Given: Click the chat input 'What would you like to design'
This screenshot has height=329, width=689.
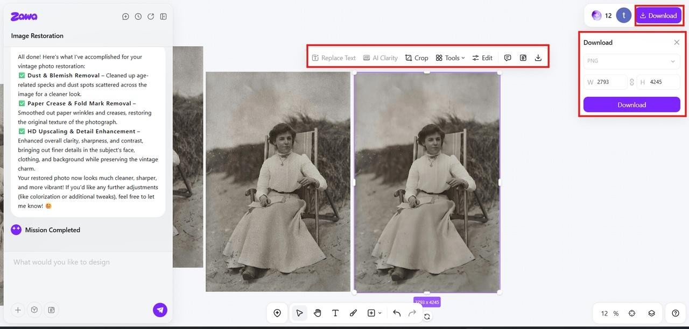Looking at the screenshot, I should tap(61, 262).
